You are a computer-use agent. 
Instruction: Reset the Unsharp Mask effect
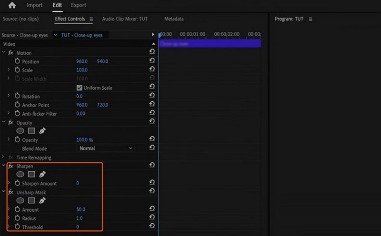(x=152, y=191)
